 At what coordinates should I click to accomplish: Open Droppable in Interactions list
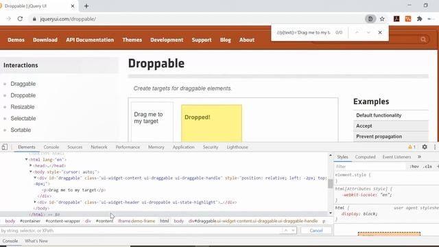(x=23, y=95)
